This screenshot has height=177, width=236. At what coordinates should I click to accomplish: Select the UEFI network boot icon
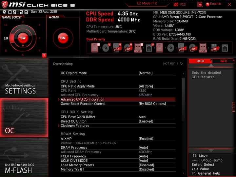coord(149,48)
